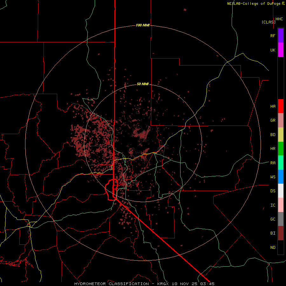The image size is (286, 286).
Task: Click the IC legend label
Action: click(273, 205)
